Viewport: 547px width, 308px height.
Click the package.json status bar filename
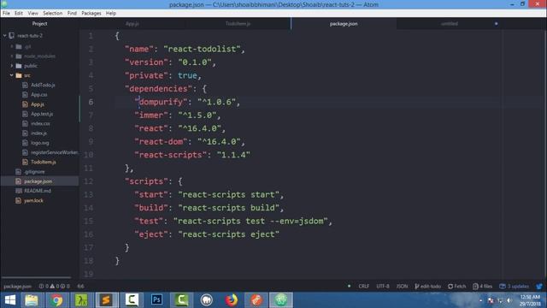point(17,287)
